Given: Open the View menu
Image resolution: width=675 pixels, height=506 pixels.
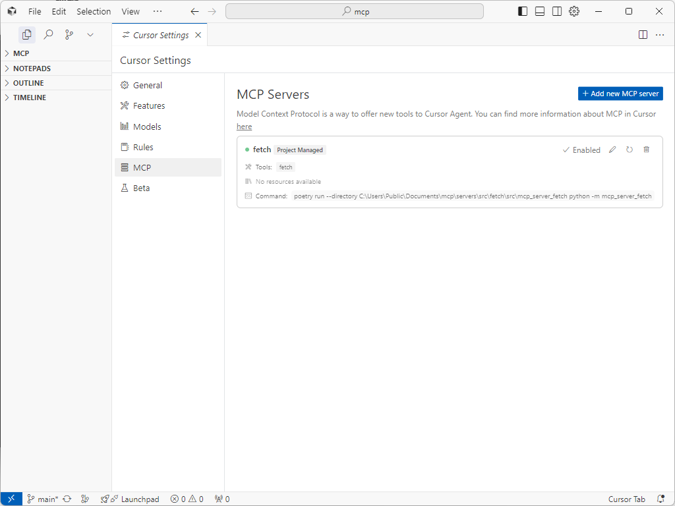Looking at the screenshot, I should point(131,12).
